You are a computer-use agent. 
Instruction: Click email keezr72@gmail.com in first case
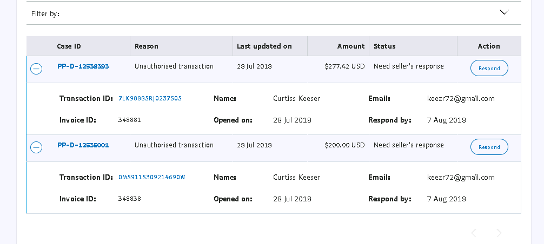pyautogui.click(x=461, y=99)
